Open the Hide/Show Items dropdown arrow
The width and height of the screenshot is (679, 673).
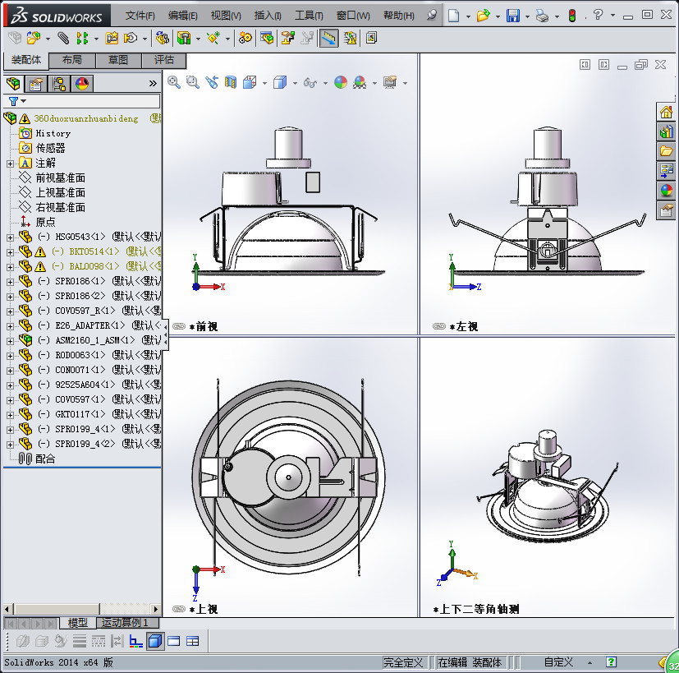(325, 83)
